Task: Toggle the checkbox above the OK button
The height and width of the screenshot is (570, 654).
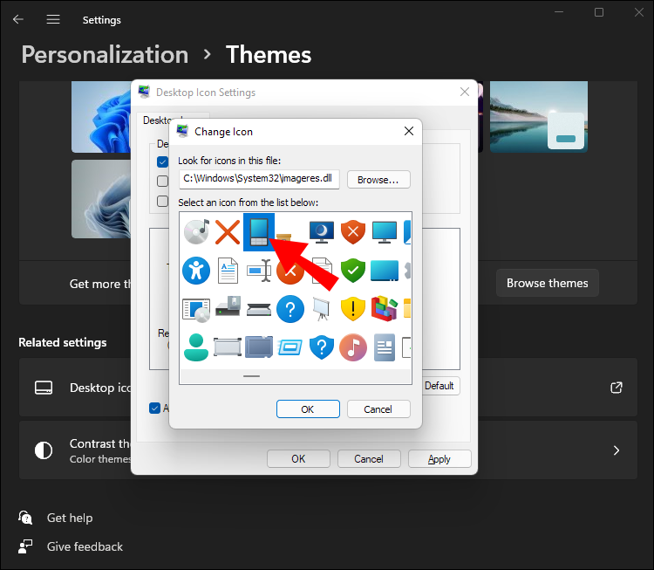Action: click(154, 408)
